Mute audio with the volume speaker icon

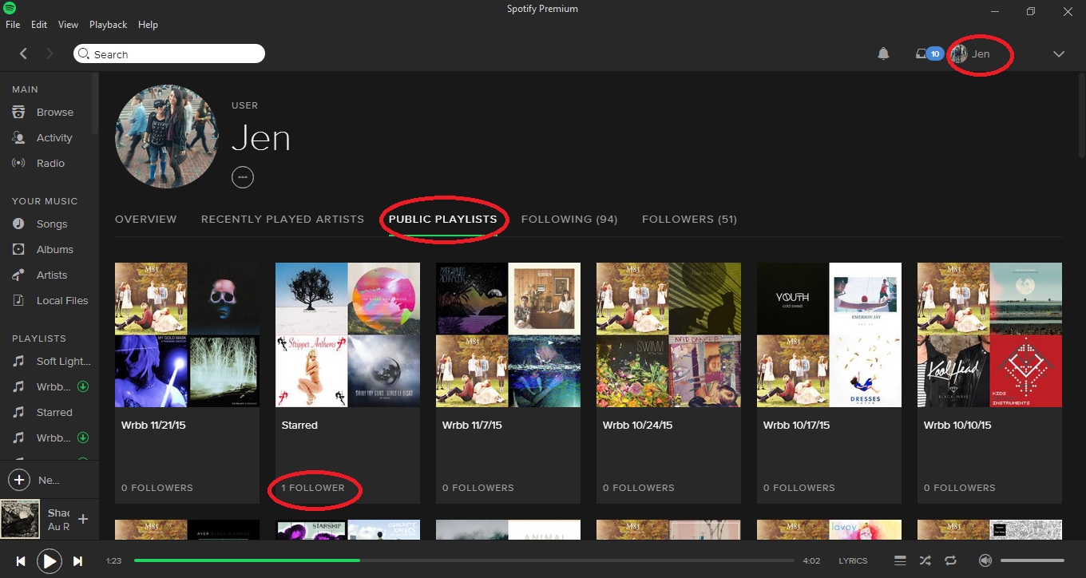tap(985, 560)
